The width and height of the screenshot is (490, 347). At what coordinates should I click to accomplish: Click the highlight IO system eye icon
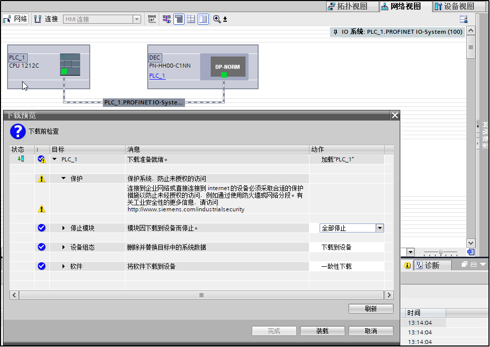click(x=166, y=19)
